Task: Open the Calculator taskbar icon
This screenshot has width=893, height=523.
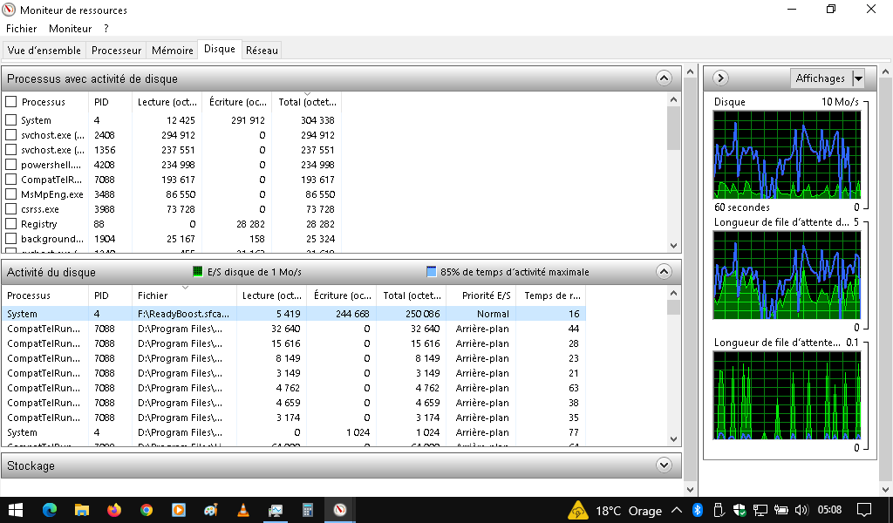Action: coord(308,510)
